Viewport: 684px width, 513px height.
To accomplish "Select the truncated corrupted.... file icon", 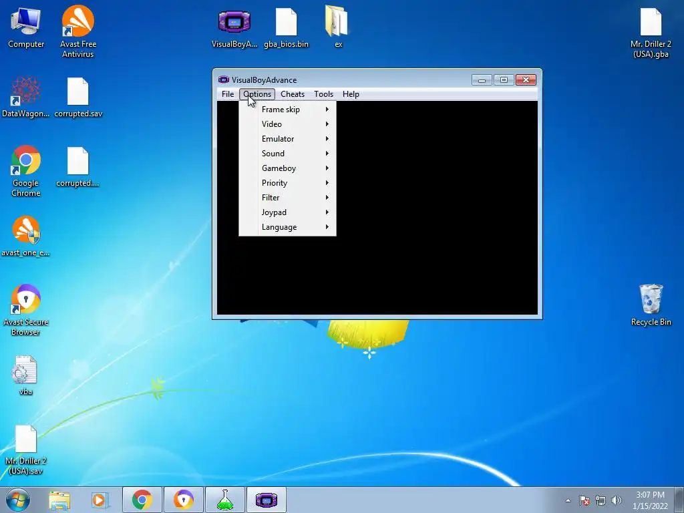I will (x=77, y=166).
